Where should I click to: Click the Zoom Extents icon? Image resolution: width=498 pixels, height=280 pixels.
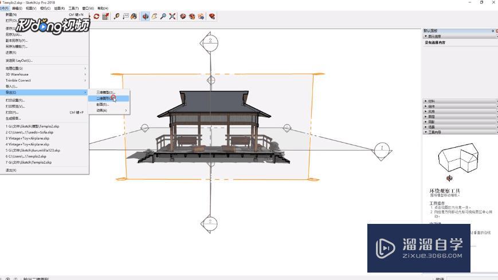(x=172, y=16)
